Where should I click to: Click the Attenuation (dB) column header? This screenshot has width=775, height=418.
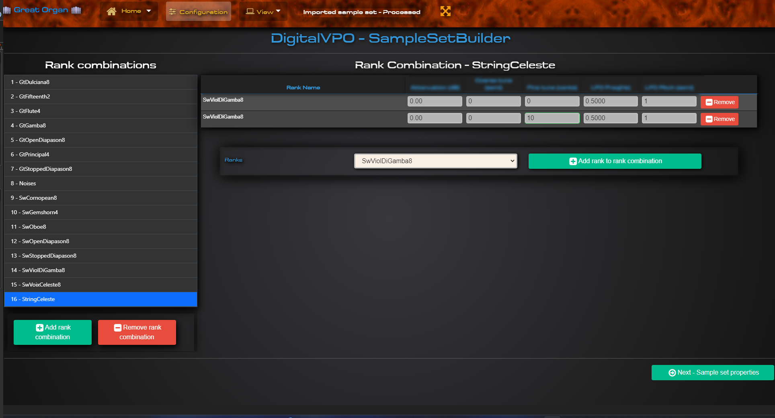(x=435, y=88)
